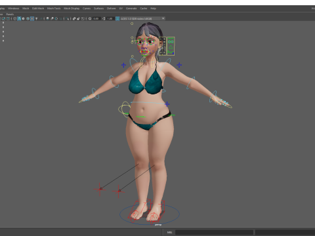Toggle smooth shade all button

19,18
